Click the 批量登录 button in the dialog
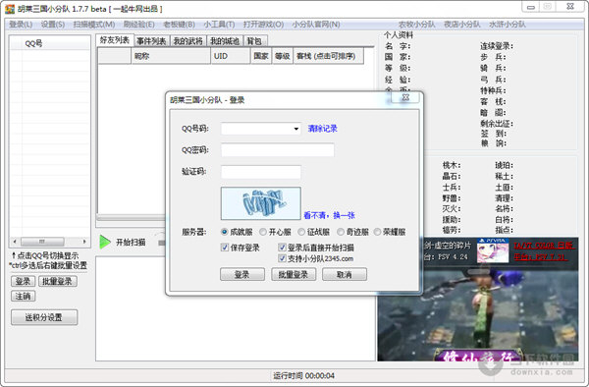589x387 pixels. [293, 274]
